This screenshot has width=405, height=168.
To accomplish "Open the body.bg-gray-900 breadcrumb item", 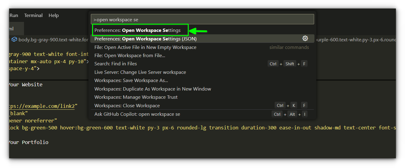I will 53,39.
